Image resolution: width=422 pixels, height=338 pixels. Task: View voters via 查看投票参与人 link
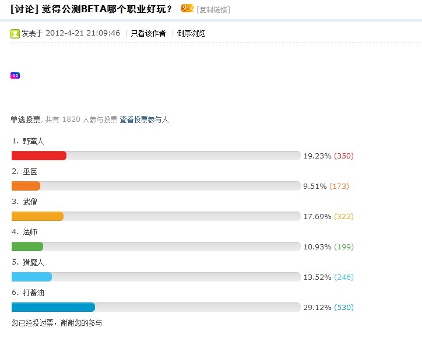point(145,119)
